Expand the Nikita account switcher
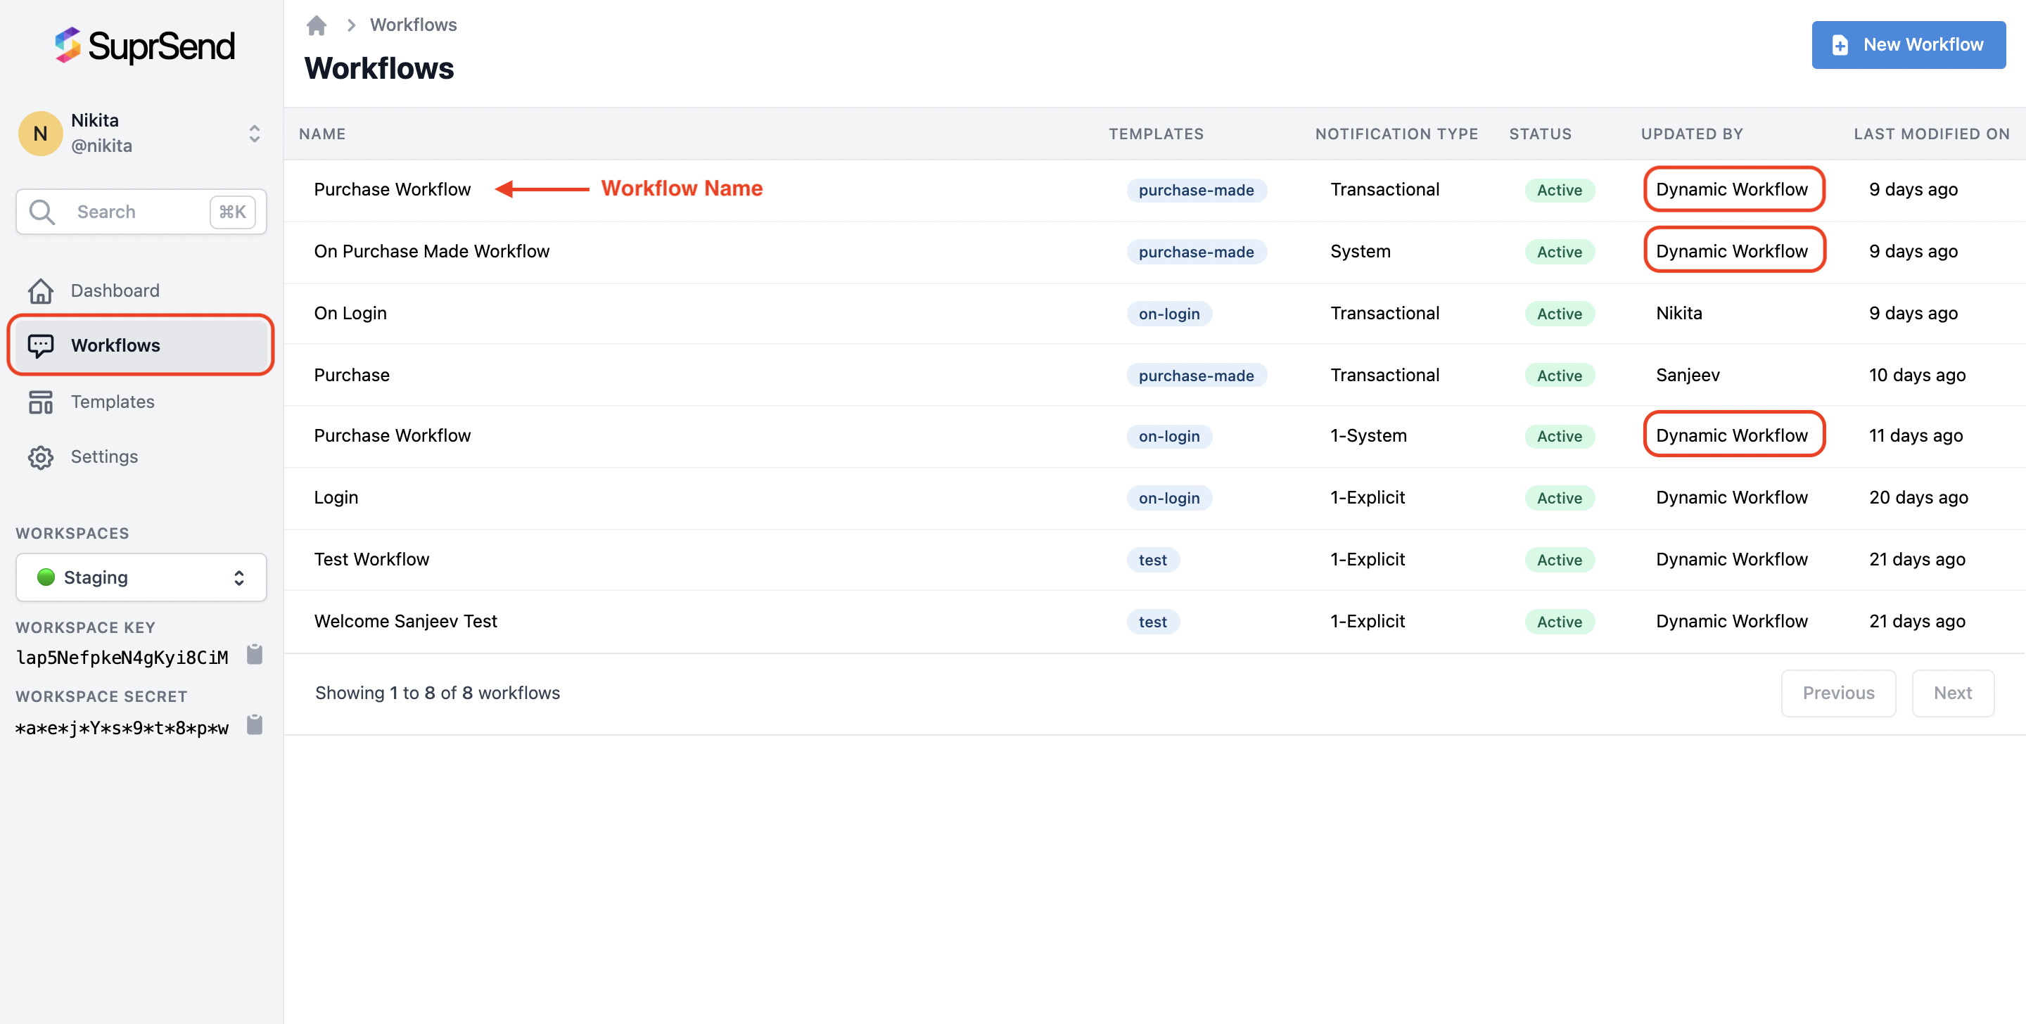Viewport: 2026px width, 1024px height. click(x=254, y=134)
